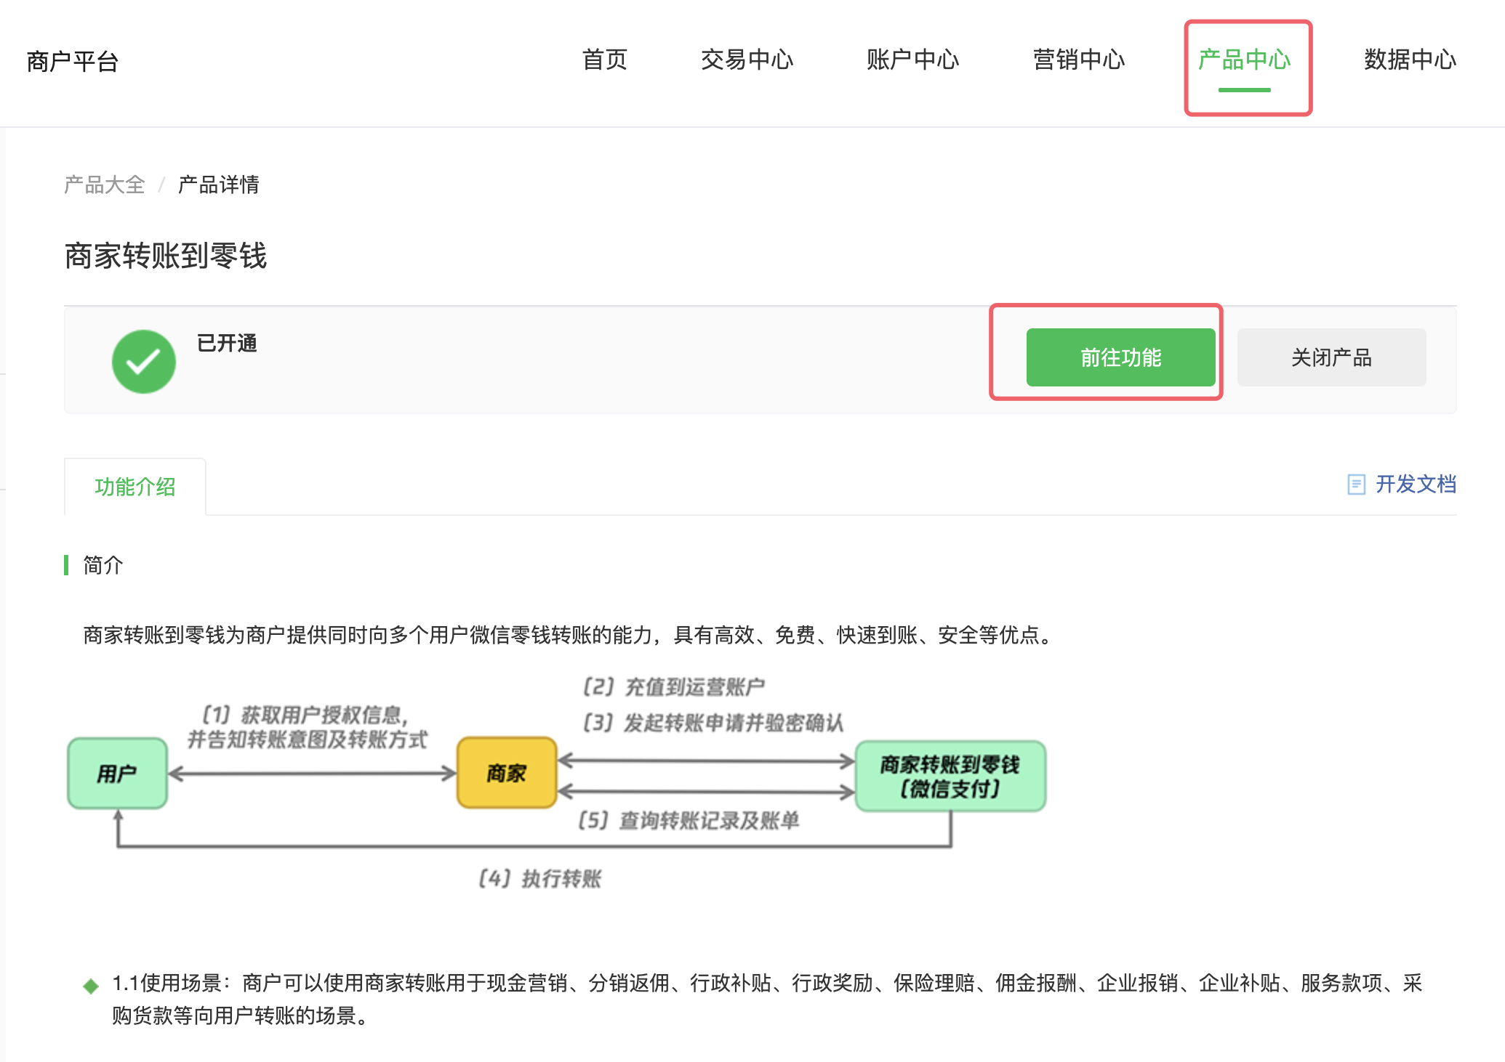Viewport: 1505px width, 1062px height.
Task: Click the yellow 商家 box in the diagram
Action: tap(507, 774)
